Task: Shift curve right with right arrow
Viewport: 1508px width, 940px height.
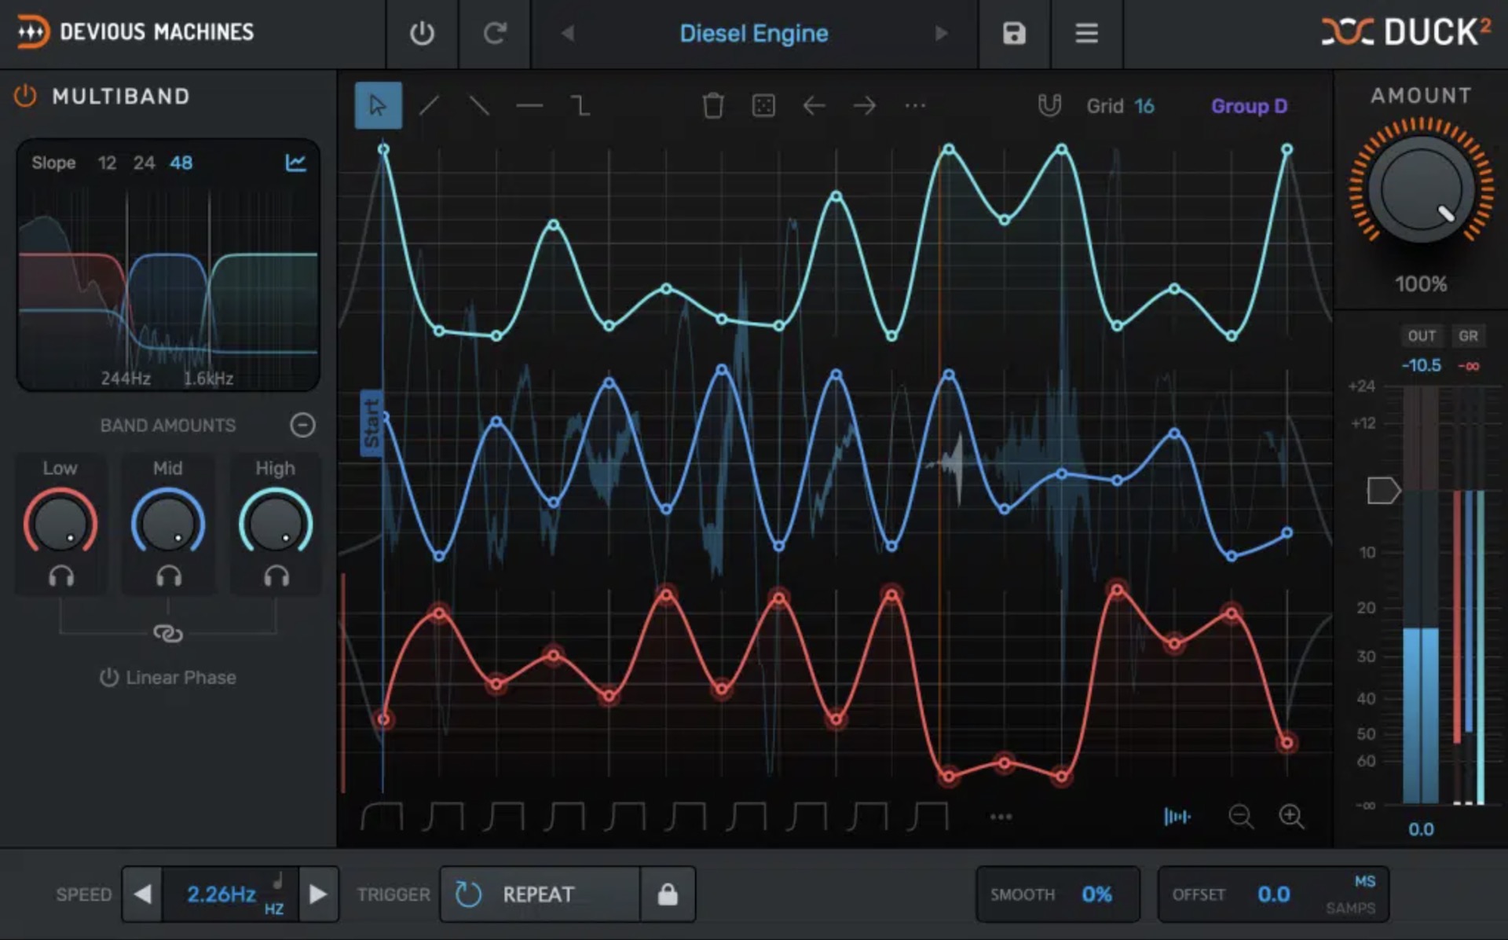Action: [x=864, y=105]
